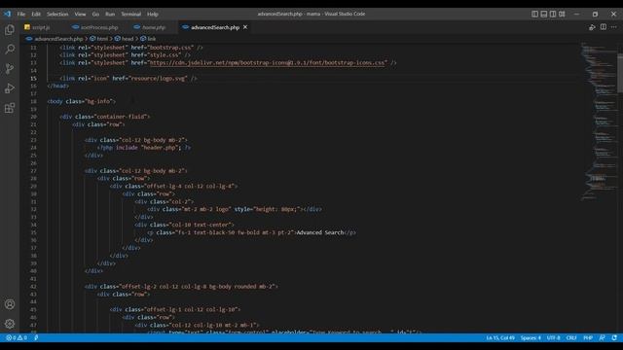Click the "style.css" stylesheet link line
Image resolution: width=623 pixels, height=350 pixels.
pyautogui.click(x=126, y=55)
